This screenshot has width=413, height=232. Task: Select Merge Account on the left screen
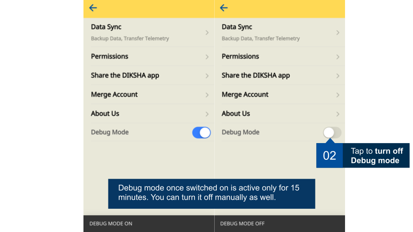pyautogui.click(x=114, y=95)
